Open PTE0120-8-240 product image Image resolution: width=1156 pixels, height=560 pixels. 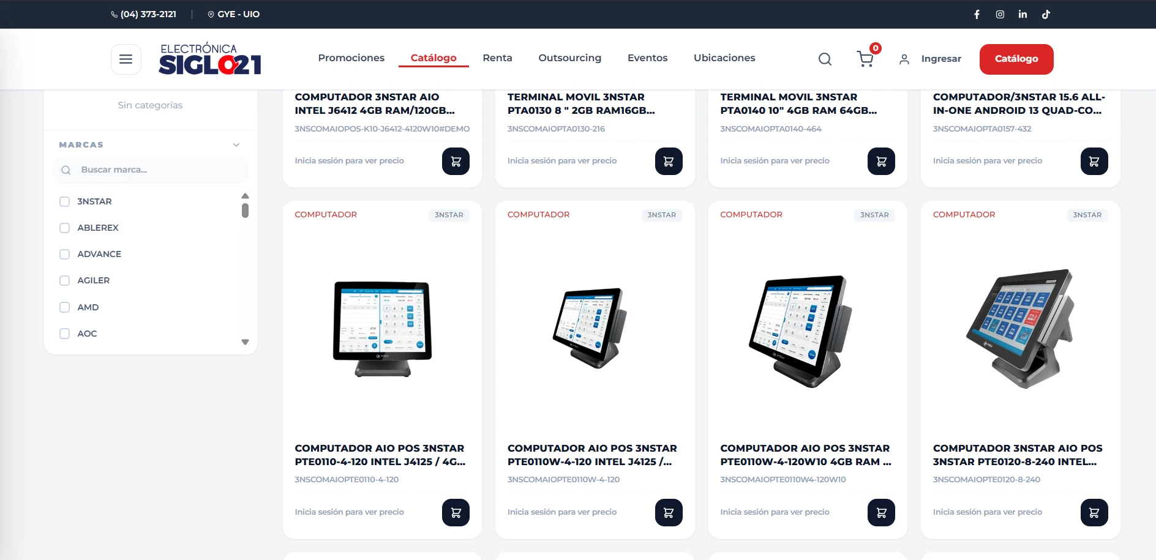pyautogui.click(x=1021, y=329)
